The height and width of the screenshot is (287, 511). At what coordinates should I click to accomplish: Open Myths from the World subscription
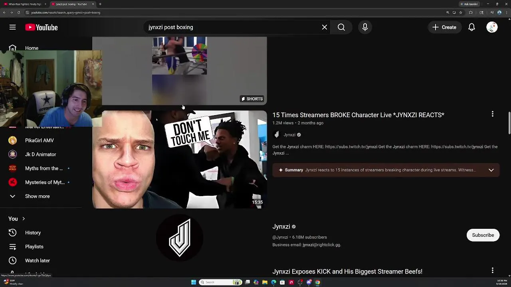coord(44,168)
